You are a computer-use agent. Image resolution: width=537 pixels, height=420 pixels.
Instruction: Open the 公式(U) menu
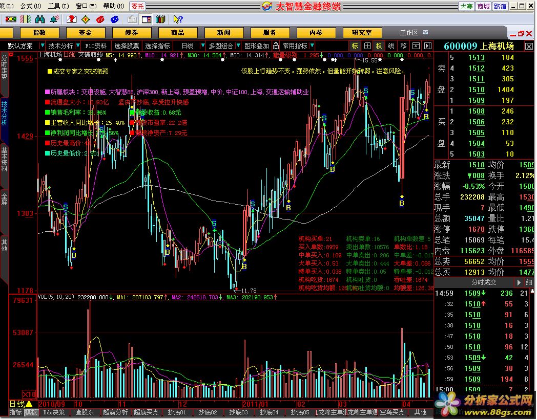31,6
